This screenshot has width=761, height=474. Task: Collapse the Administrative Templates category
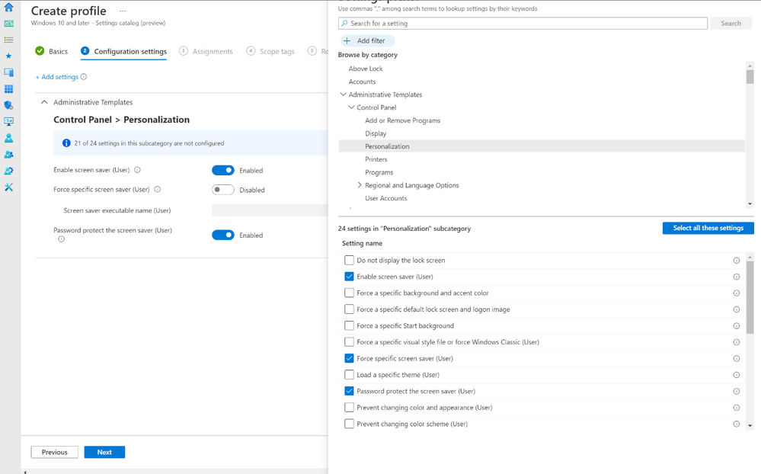pyautogui.click(x=344, y=94)
